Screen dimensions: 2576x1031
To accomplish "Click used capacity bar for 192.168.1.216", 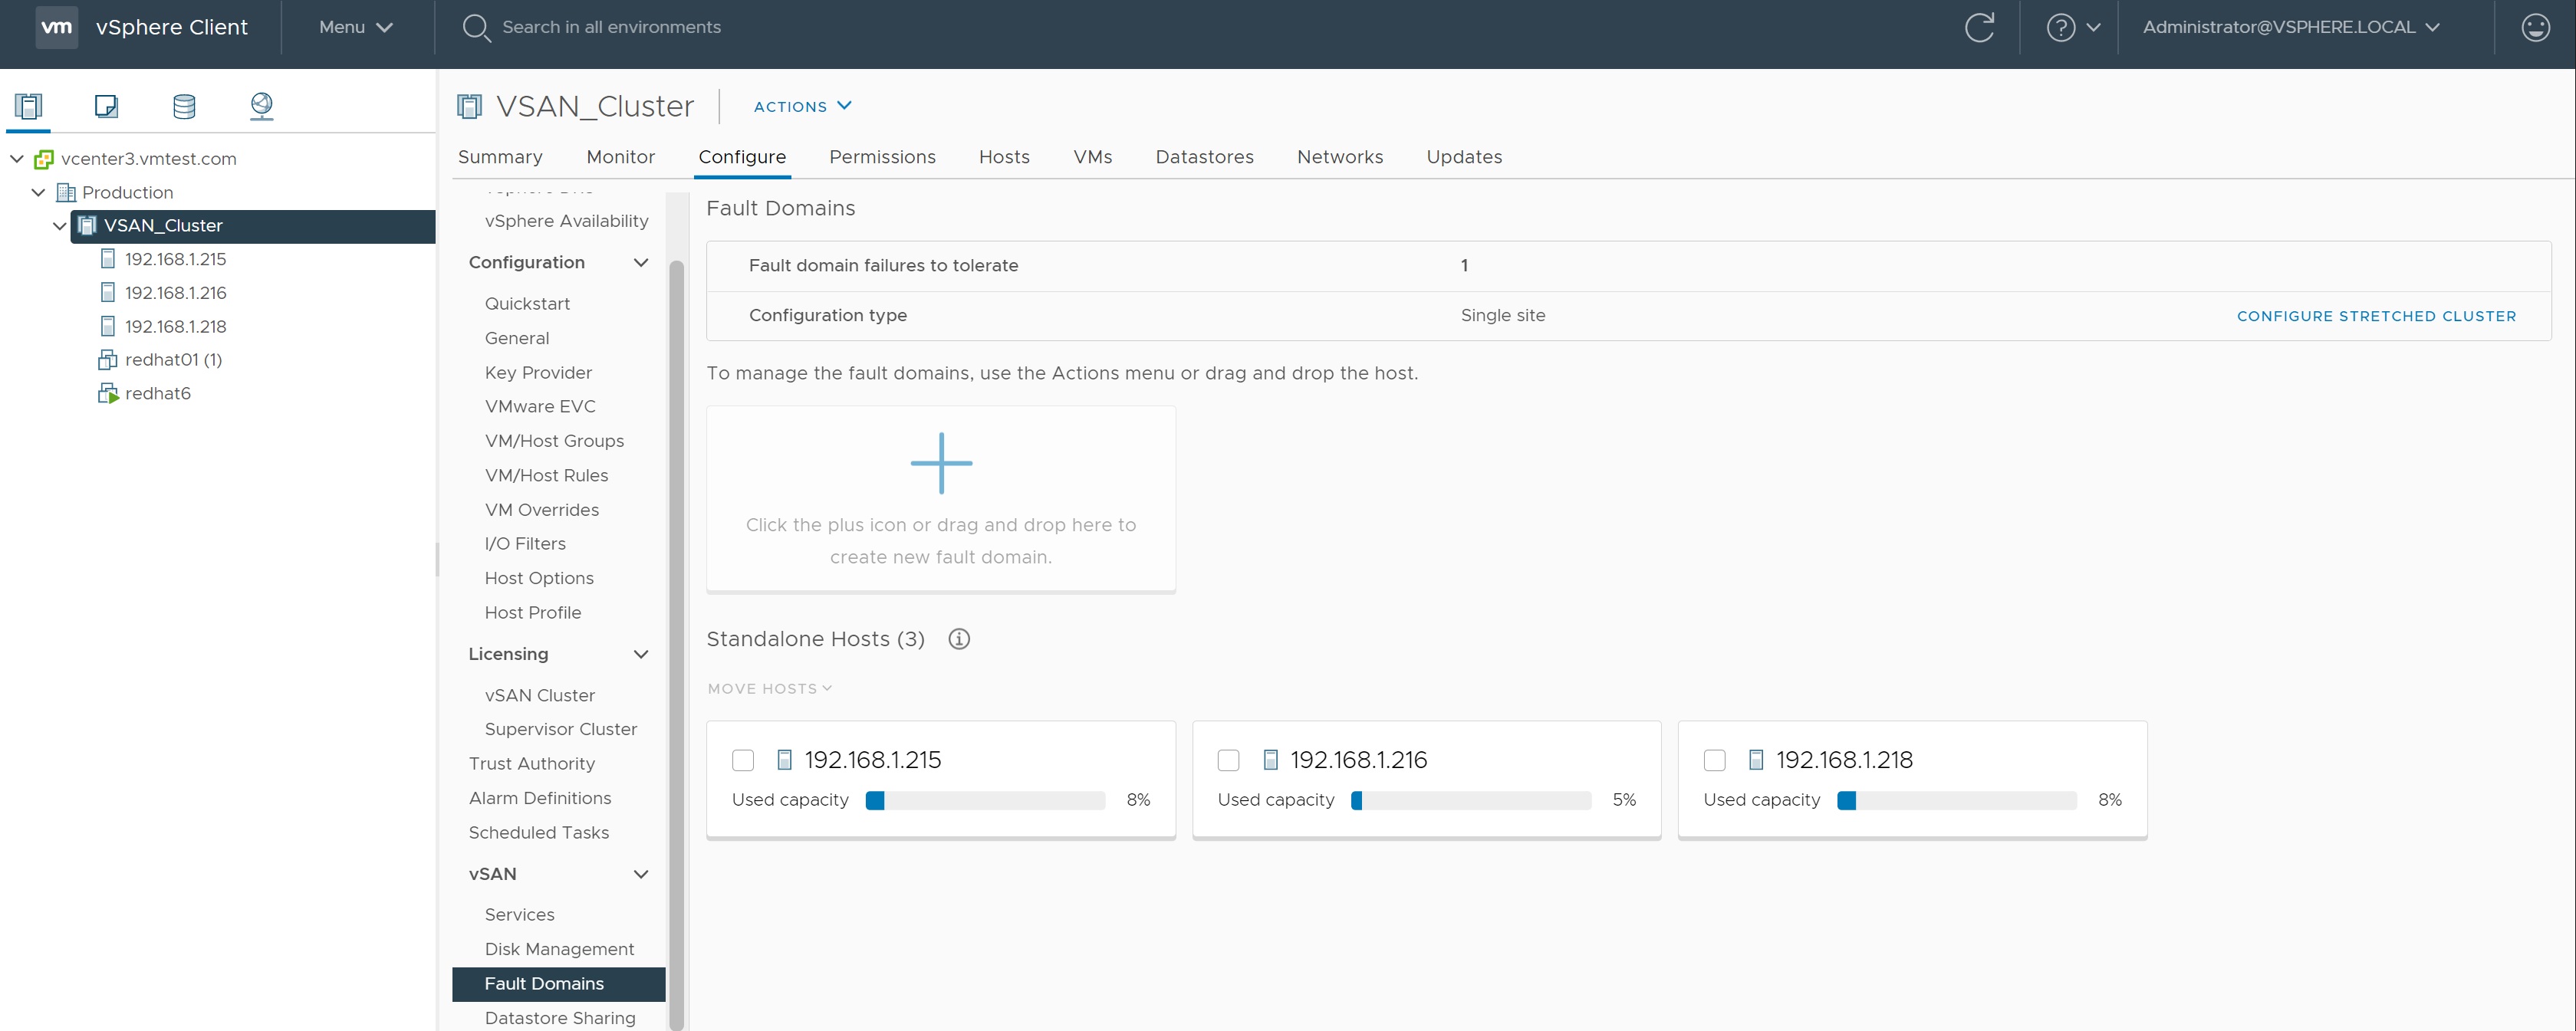I will tap(1471, 800).
